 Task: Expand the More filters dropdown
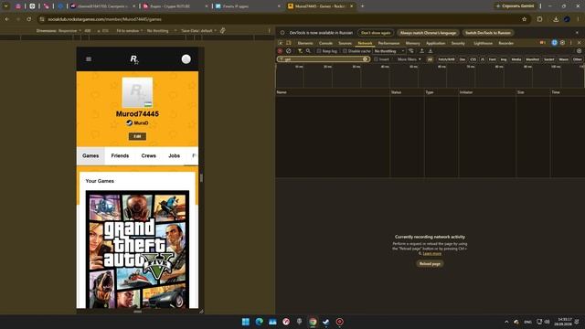pyautogui.click(x=409, y=59)
